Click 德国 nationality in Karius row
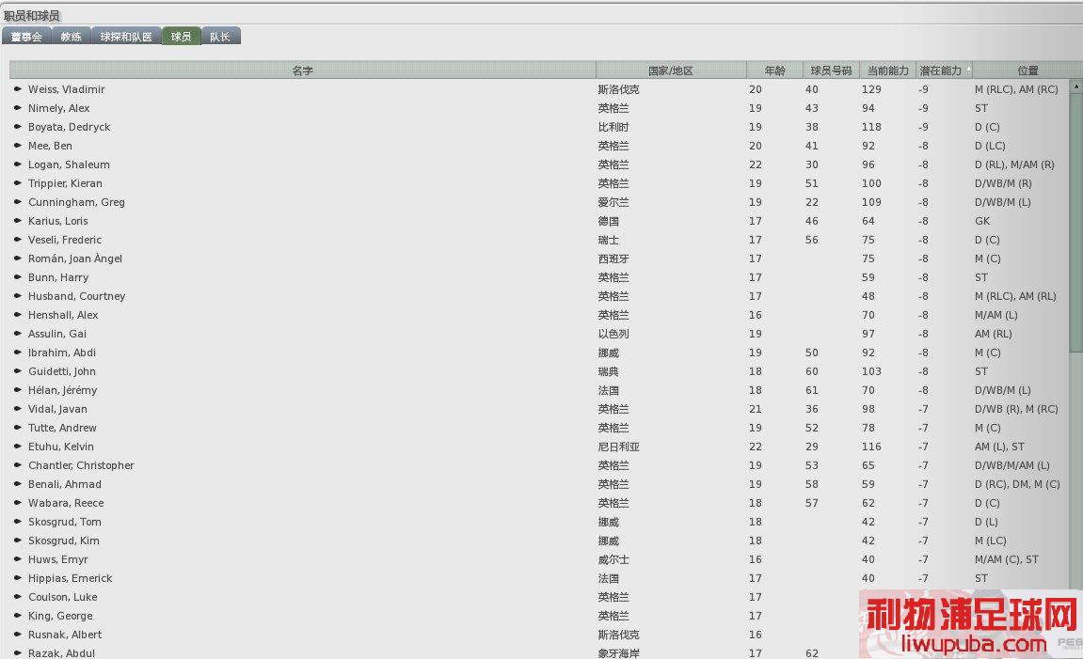 (608, 221)
